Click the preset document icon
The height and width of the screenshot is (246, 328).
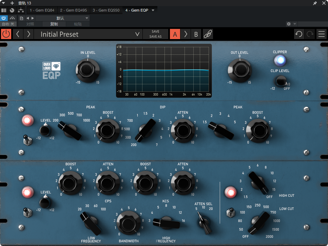(21, 18)
